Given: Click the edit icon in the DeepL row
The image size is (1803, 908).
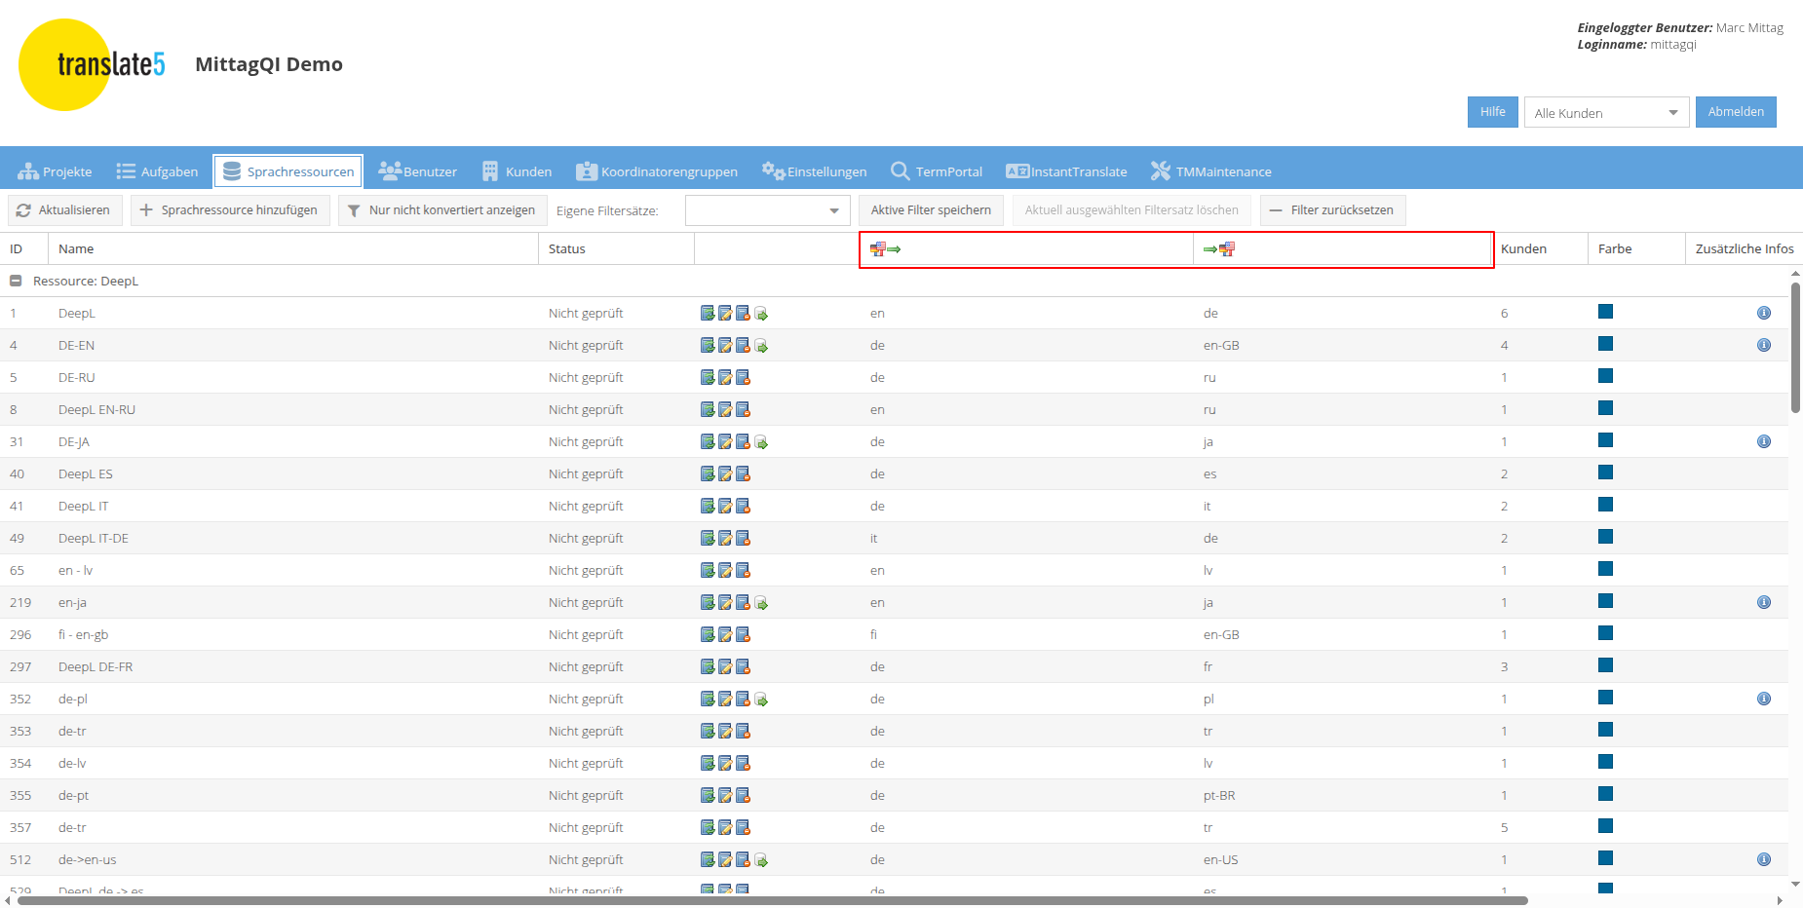Looking at the screenshot, I should 724,314.
